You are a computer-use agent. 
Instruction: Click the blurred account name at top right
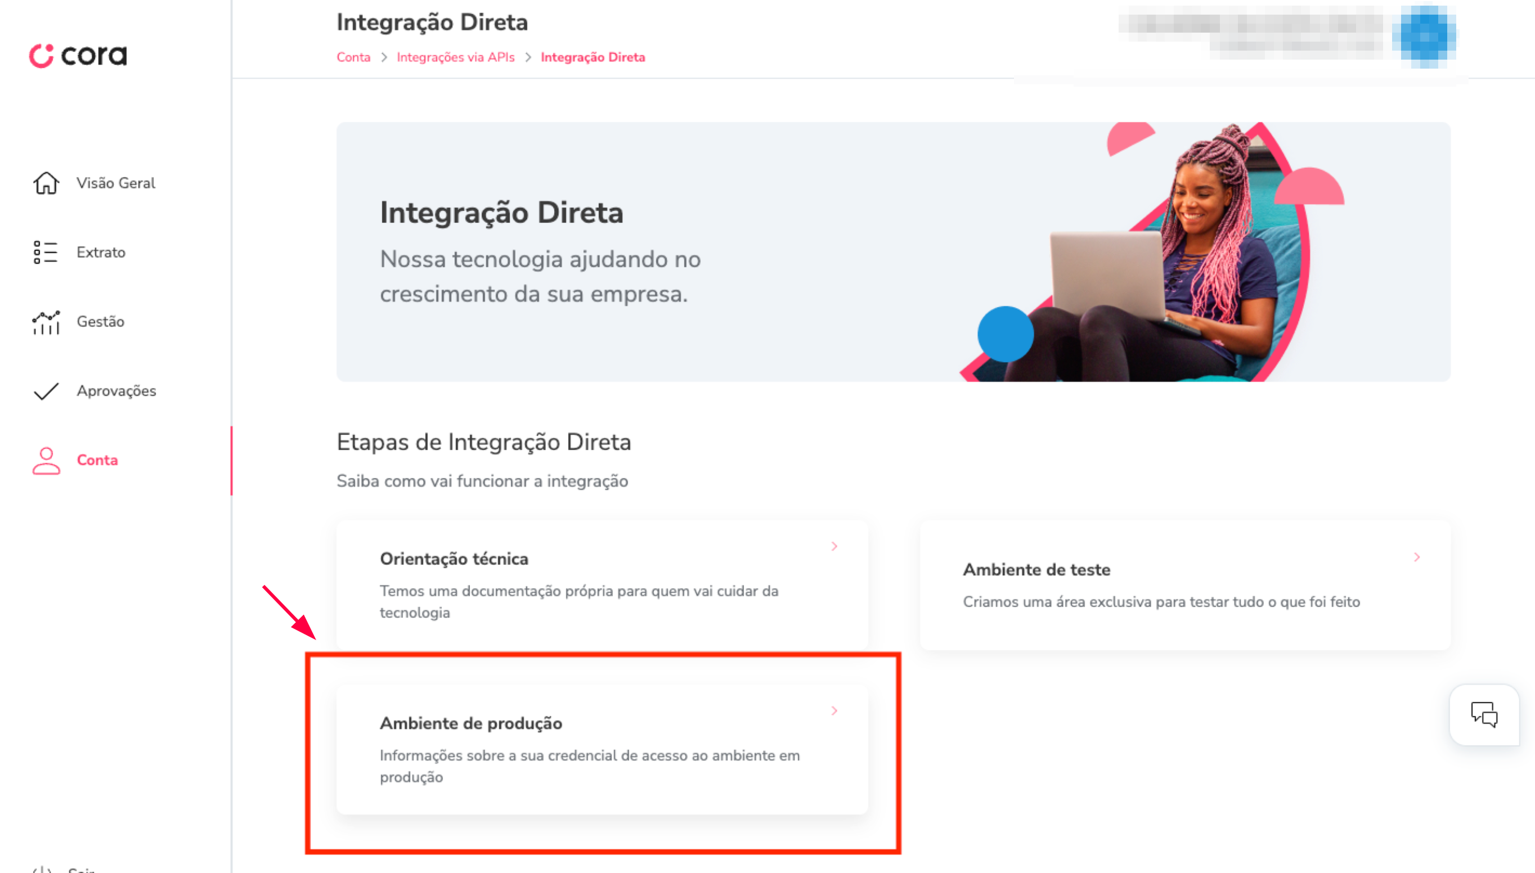pyautogui.click(x=1252, y=33)
